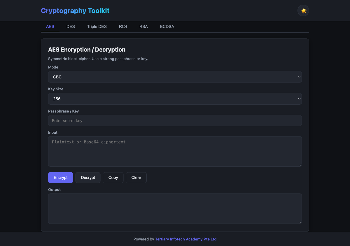Click into the Output text area
The height and width of the screenshot is (246, 350).
[175, 209]
